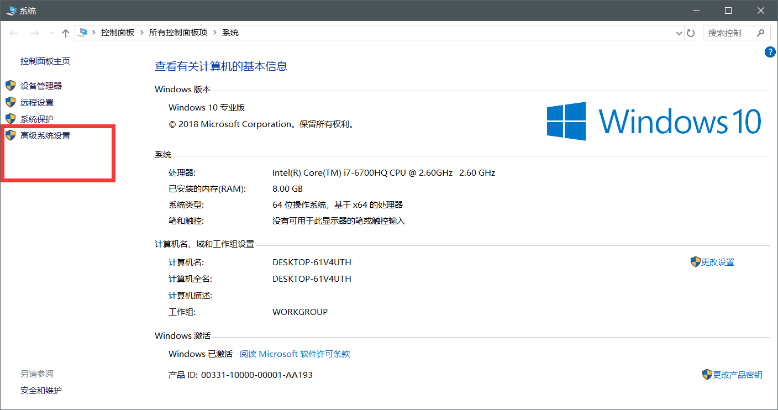Open 阅读 Microsoft 软件许可条款 link
This screenshot has height=410, width=778.
tap(295, 354)
